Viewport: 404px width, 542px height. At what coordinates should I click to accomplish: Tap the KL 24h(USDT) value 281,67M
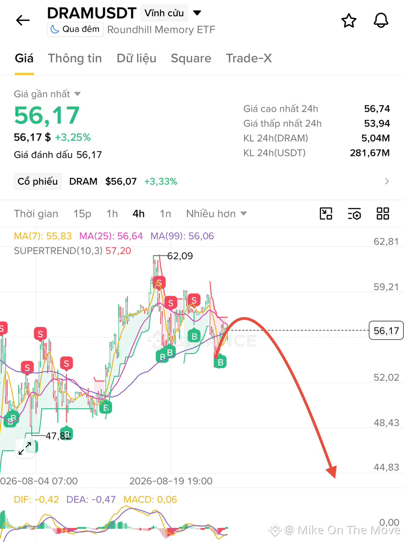click(x=370, y=153)
